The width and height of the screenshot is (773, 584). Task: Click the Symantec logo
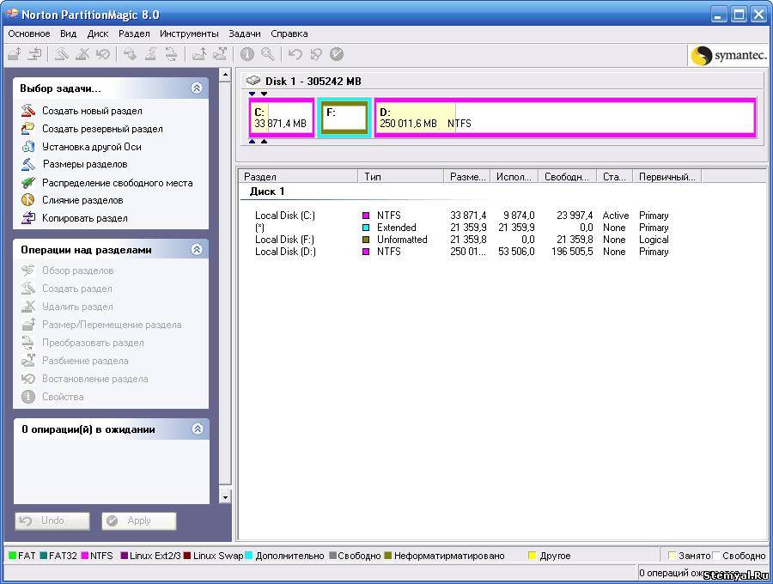(728, 55)
